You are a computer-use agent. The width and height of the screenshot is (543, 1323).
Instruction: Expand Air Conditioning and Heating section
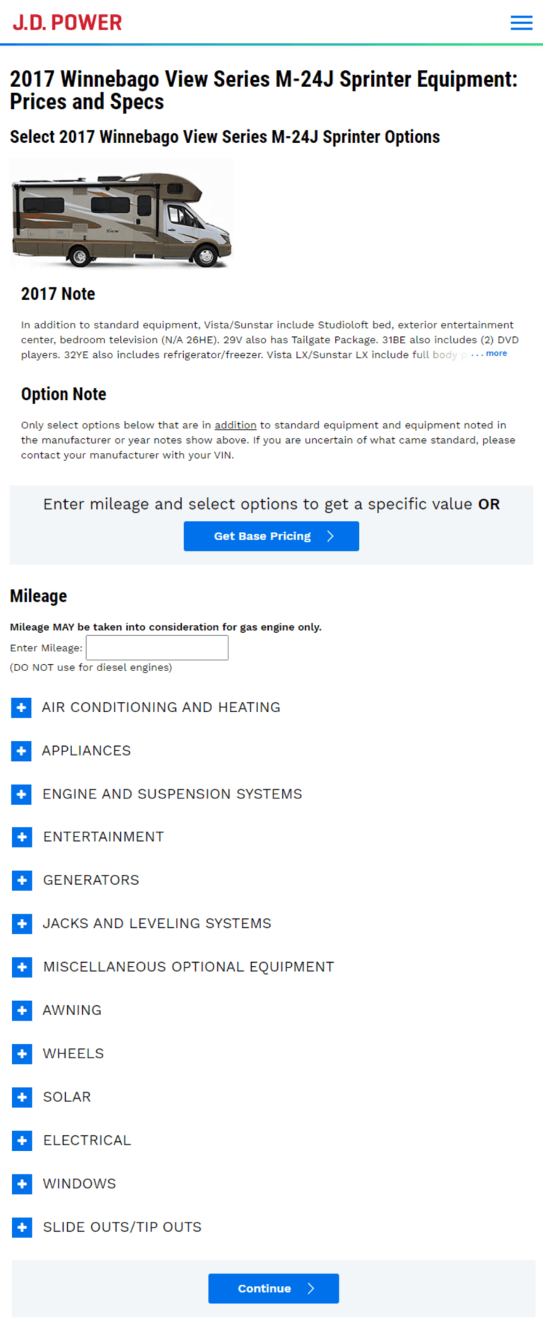(21, 707)
